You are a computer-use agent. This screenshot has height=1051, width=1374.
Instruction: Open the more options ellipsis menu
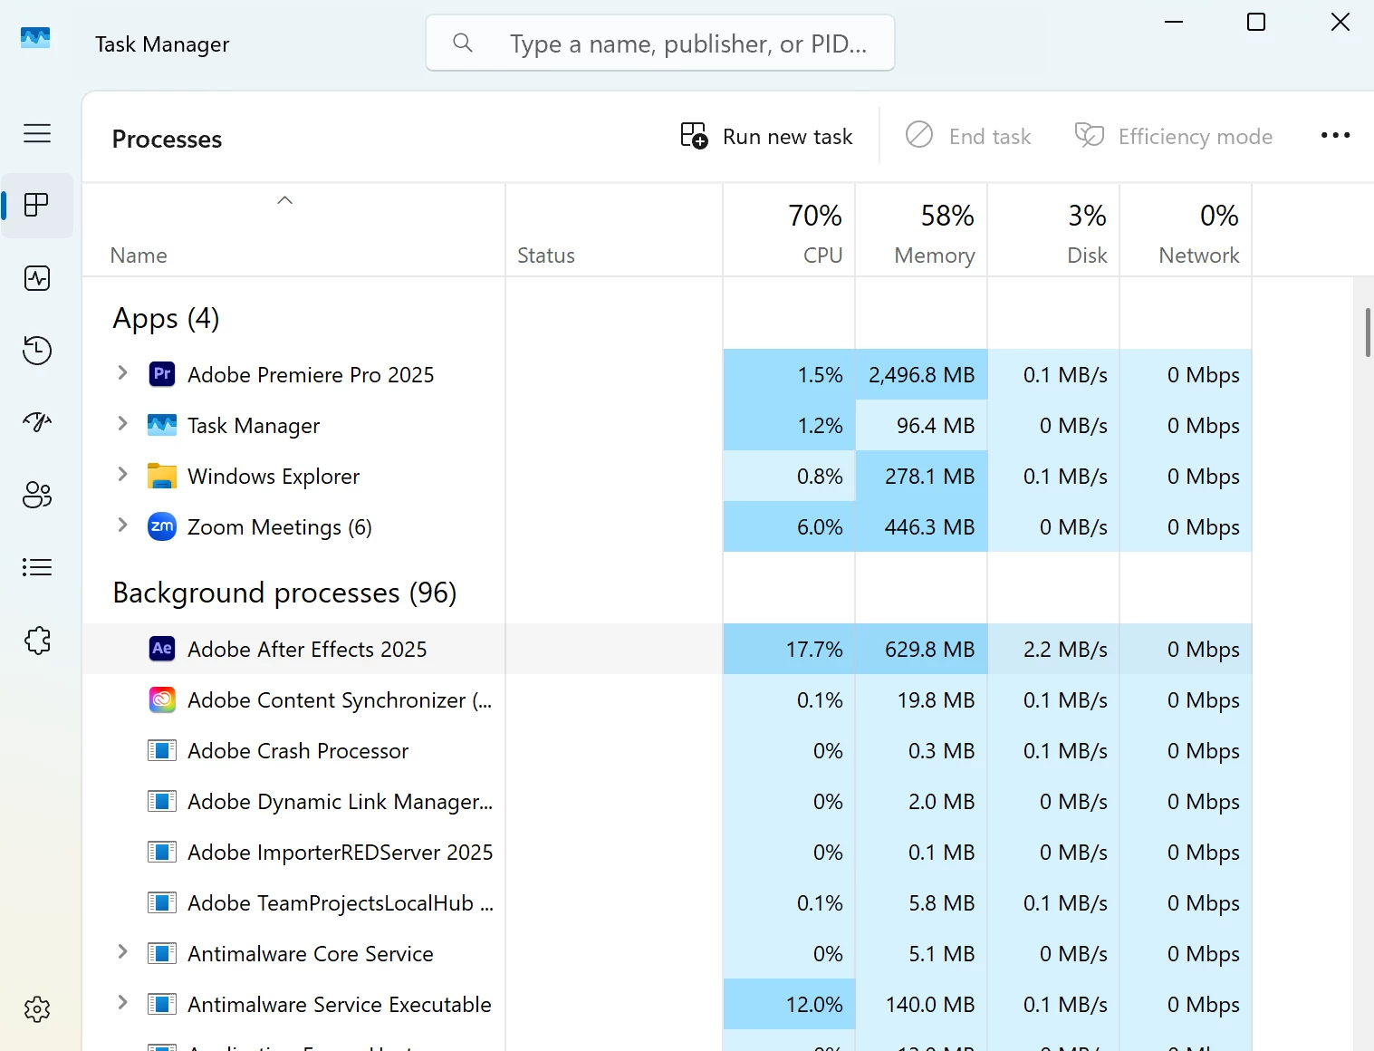(x=1335, y=136)
